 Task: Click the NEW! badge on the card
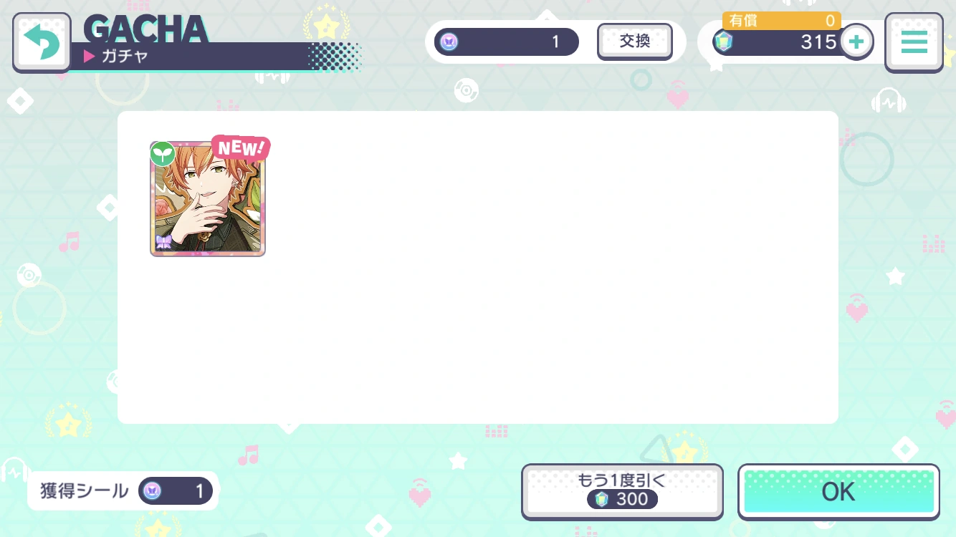(x=240, y=147)
